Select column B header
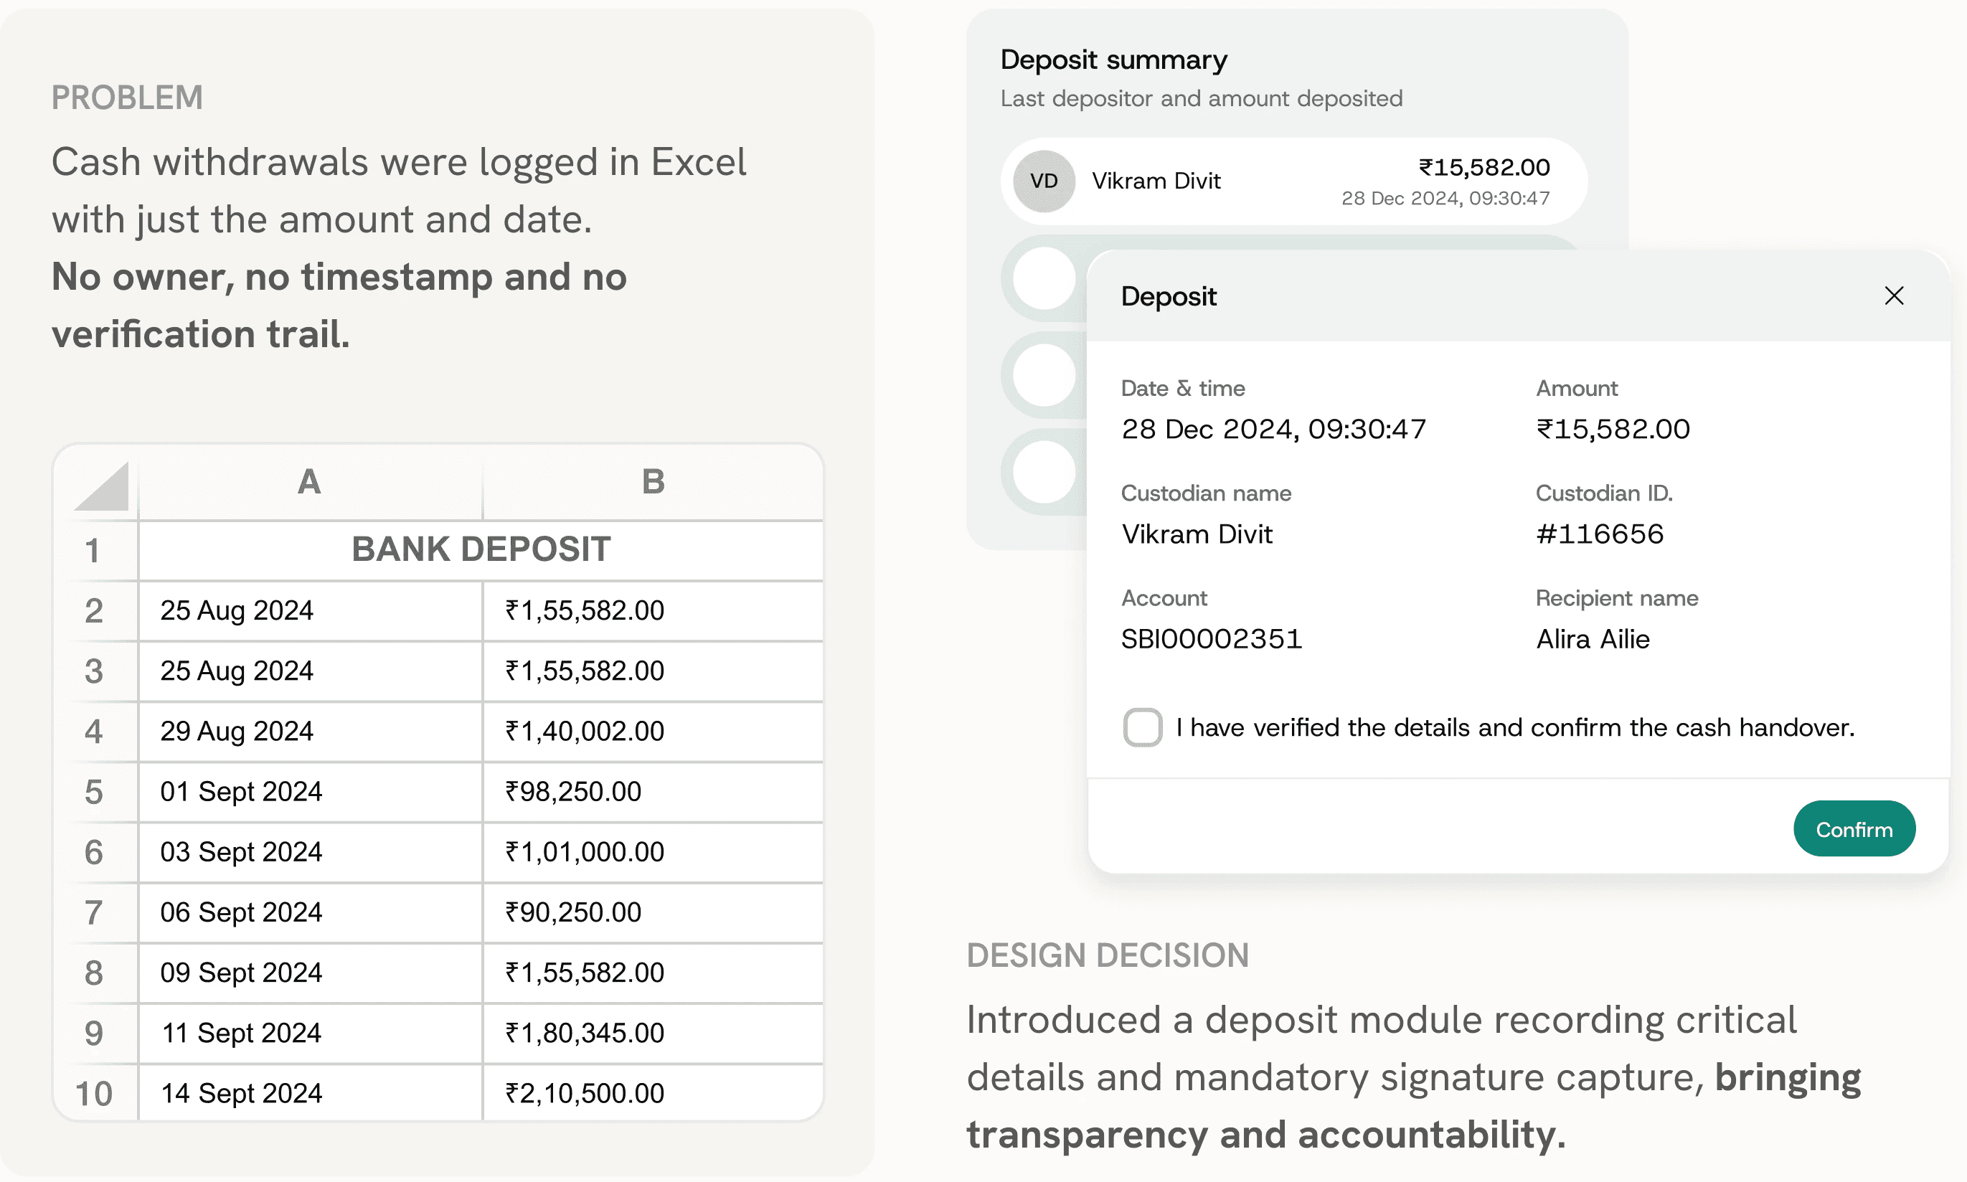 tap(654, 482)
